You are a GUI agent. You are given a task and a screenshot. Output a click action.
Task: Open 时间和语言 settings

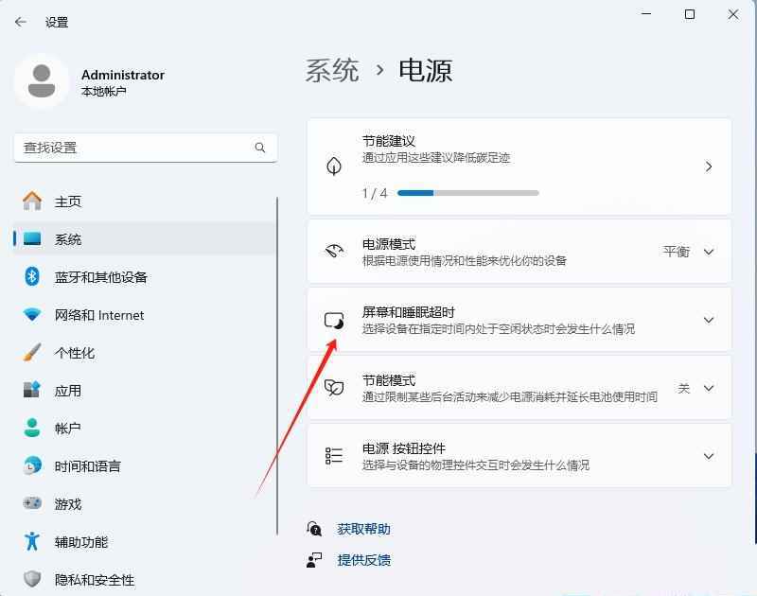[146, 466]
